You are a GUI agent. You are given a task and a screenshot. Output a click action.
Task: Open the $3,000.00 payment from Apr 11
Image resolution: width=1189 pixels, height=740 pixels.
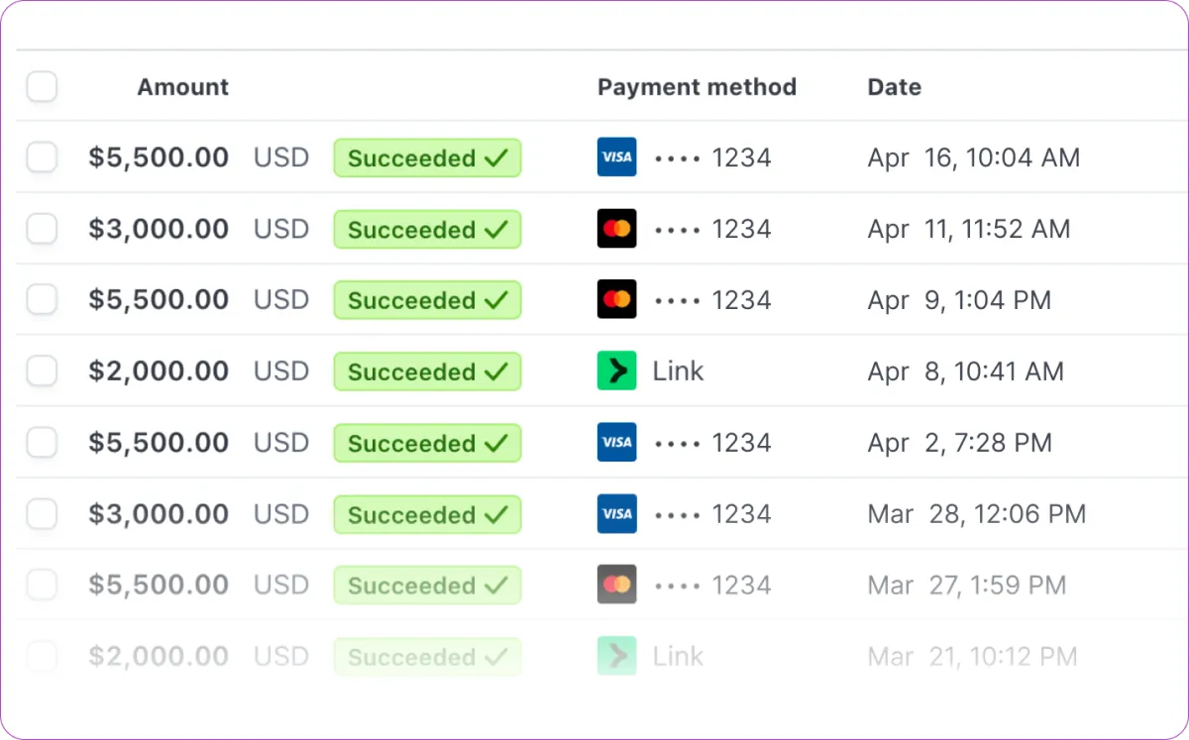point(594,229)
